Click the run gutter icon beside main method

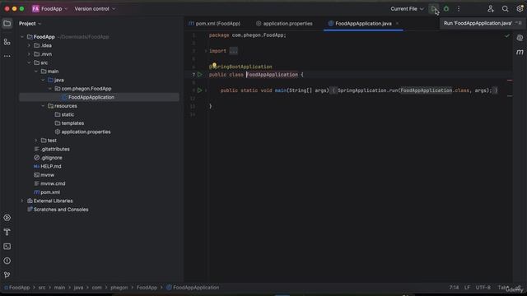point(199,90)
